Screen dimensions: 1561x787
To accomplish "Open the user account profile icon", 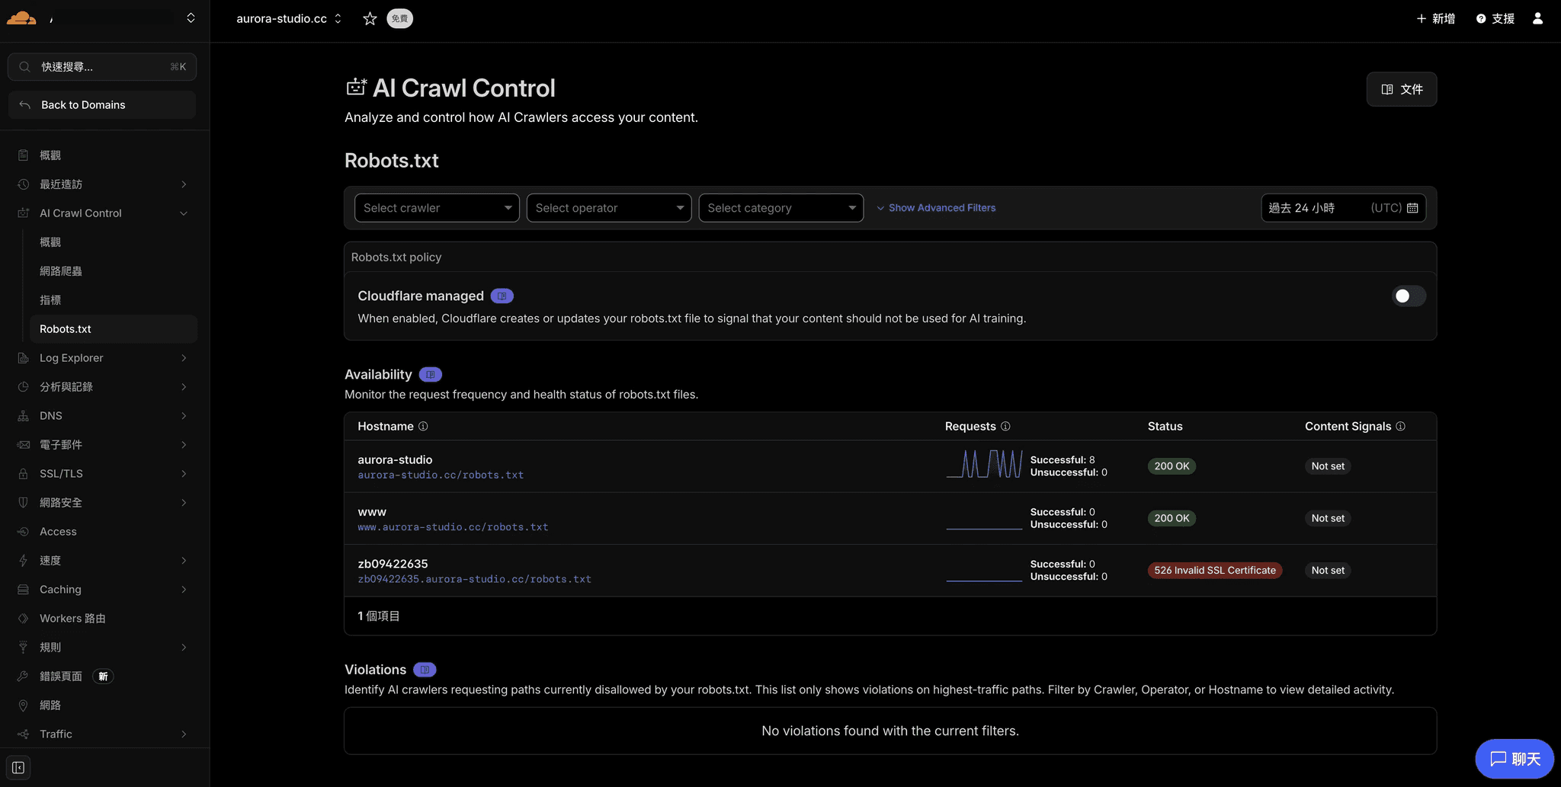I will click(x=1537, y=18).
